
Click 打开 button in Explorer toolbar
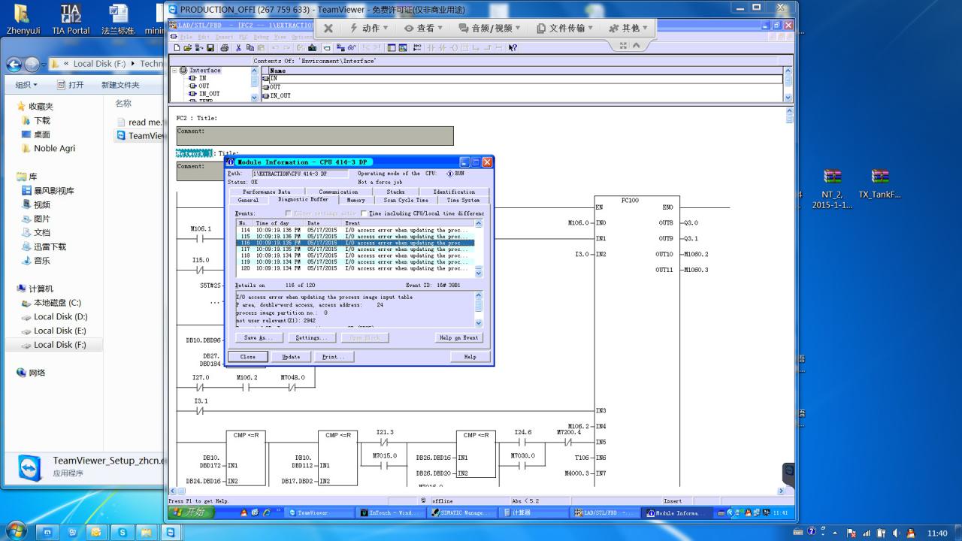coord(70,85)
